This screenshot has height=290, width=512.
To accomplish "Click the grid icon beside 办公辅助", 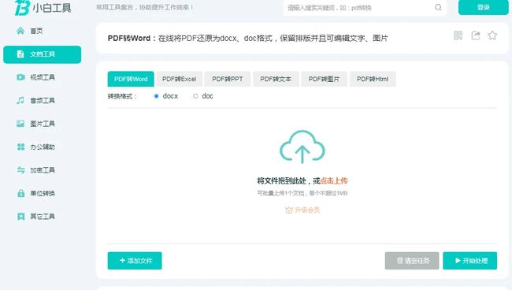I will click(20, 147).
